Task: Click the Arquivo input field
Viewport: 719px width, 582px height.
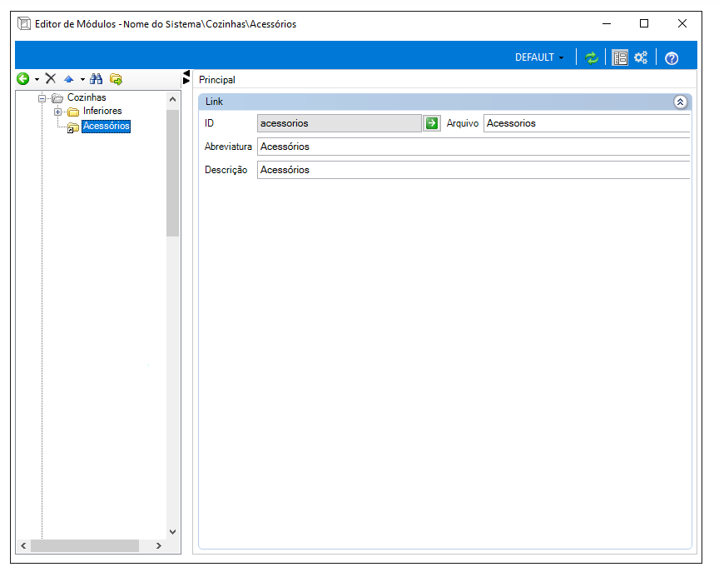Action: point(587,123)
